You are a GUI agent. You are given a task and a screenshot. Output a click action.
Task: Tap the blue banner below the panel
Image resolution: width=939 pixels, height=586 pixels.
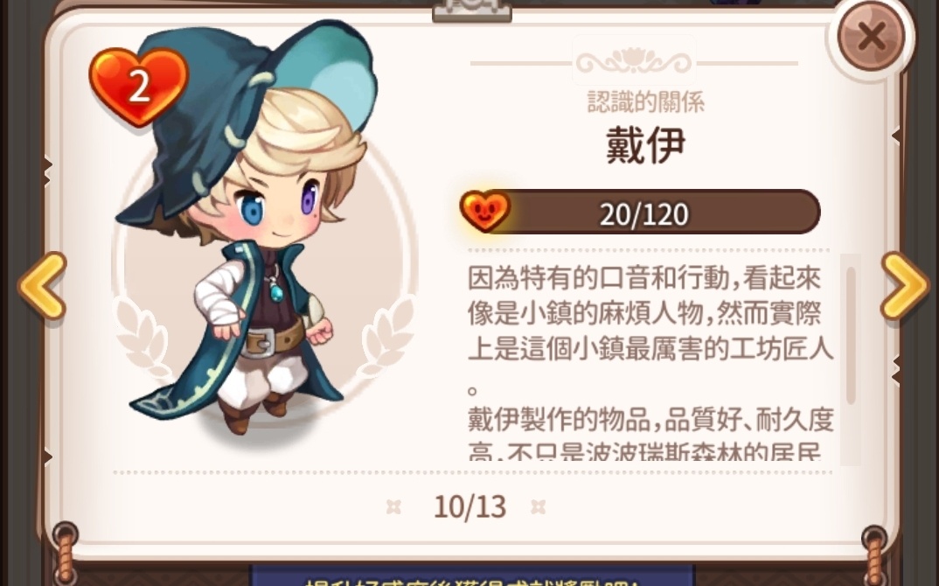[472, 576]
